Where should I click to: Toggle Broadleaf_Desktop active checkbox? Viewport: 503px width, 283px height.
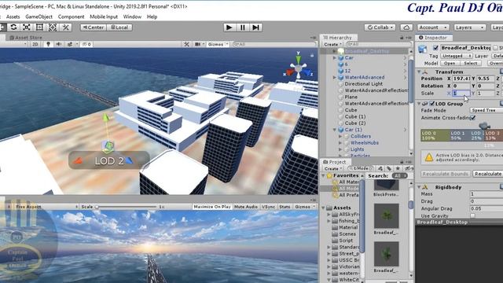coord(435,48)
